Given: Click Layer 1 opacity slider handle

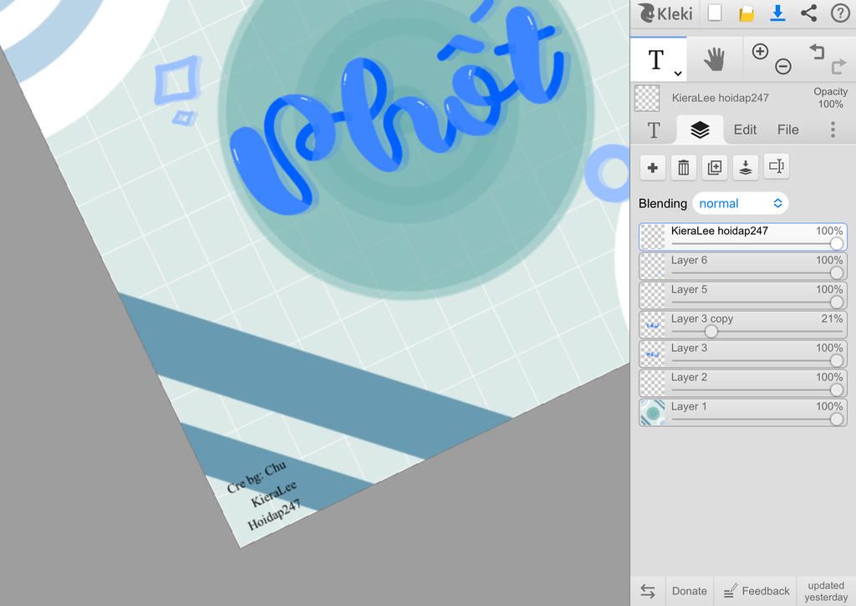Looking at the screenshot, I should [x=836, y=419].
